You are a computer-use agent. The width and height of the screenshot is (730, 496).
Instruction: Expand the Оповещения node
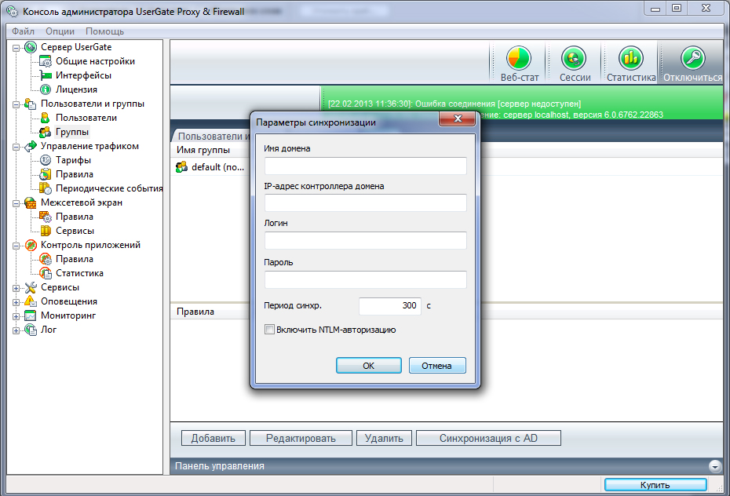[16, 302]
